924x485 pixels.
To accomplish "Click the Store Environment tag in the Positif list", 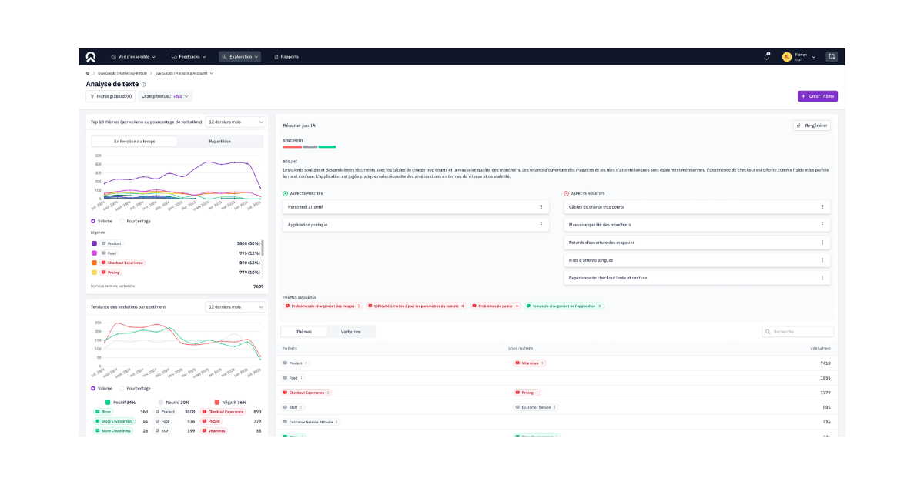I will [x=114, y=421].
